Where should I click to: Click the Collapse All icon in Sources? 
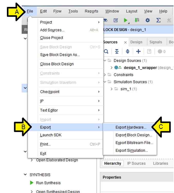pyautogui.click(x=117, y=51)
